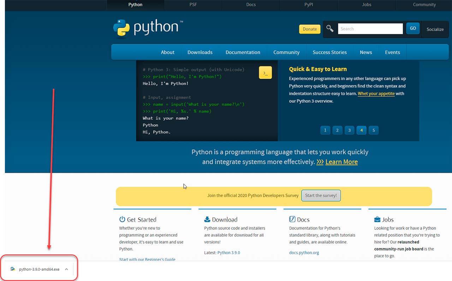452x281 pixels.
Task: Show slide 3 of the carousel
Action: [349, 130]
